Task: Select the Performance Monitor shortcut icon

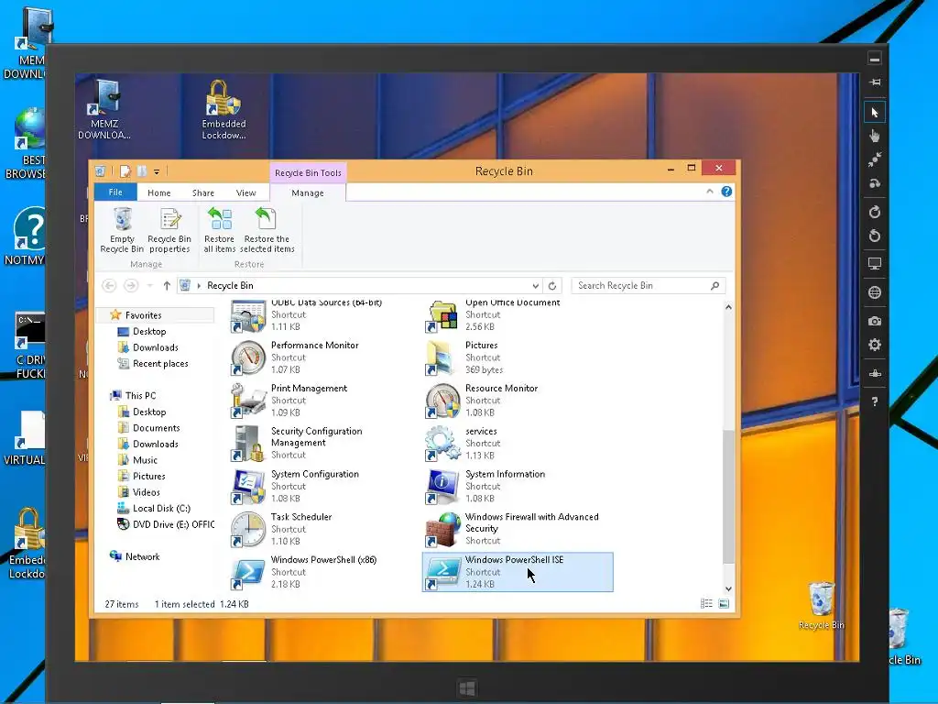Action: pyautogui.click(x=248, y=357)
